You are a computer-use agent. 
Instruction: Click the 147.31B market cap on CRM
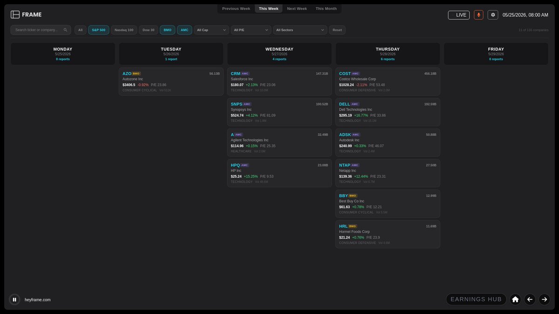coord(322,73)
